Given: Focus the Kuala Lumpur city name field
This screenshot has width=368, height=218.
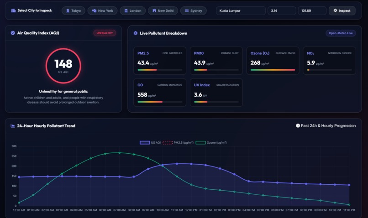Looking at the screenshot, I should click(241, 11).
